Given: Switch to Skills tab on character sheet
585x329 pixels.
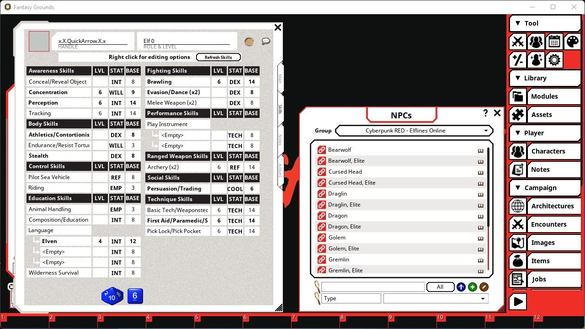Looking at the screenshot, I should tap(280, 109).
